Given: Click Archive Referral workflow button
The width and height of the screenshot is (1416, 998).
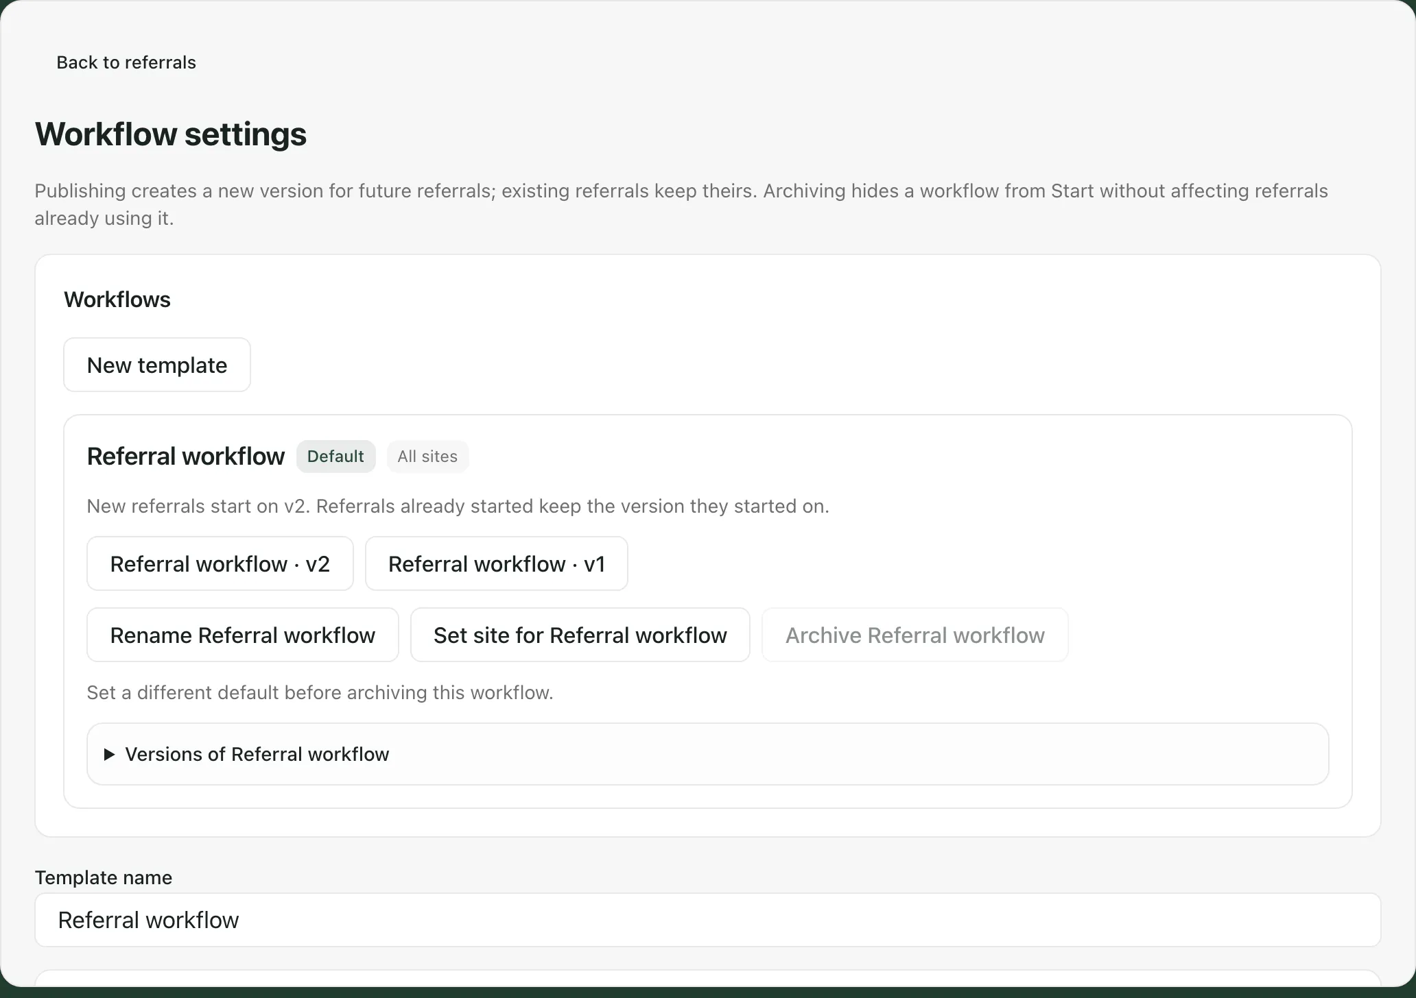Looking at the screenshot, I should (915, 635).
